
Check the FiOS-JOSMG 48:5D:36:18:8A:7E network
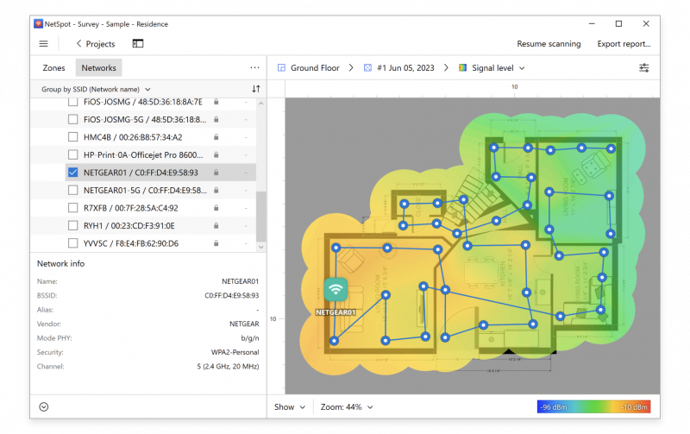point(73,102)
